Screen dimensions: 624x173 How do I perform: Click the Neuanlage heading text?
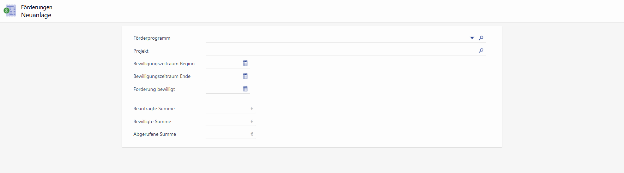pos(36,15)
